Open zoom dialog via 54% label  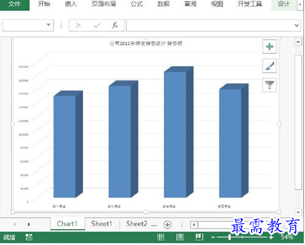(x=287, y=237)
